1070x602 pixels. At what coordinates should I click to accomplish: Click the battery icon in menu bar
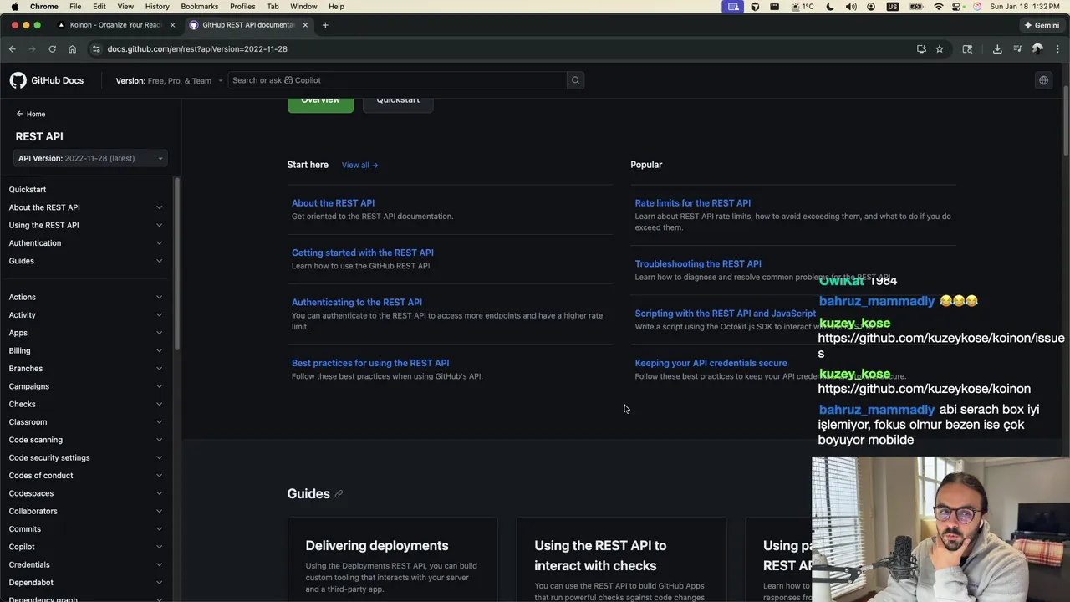point(915,7)
